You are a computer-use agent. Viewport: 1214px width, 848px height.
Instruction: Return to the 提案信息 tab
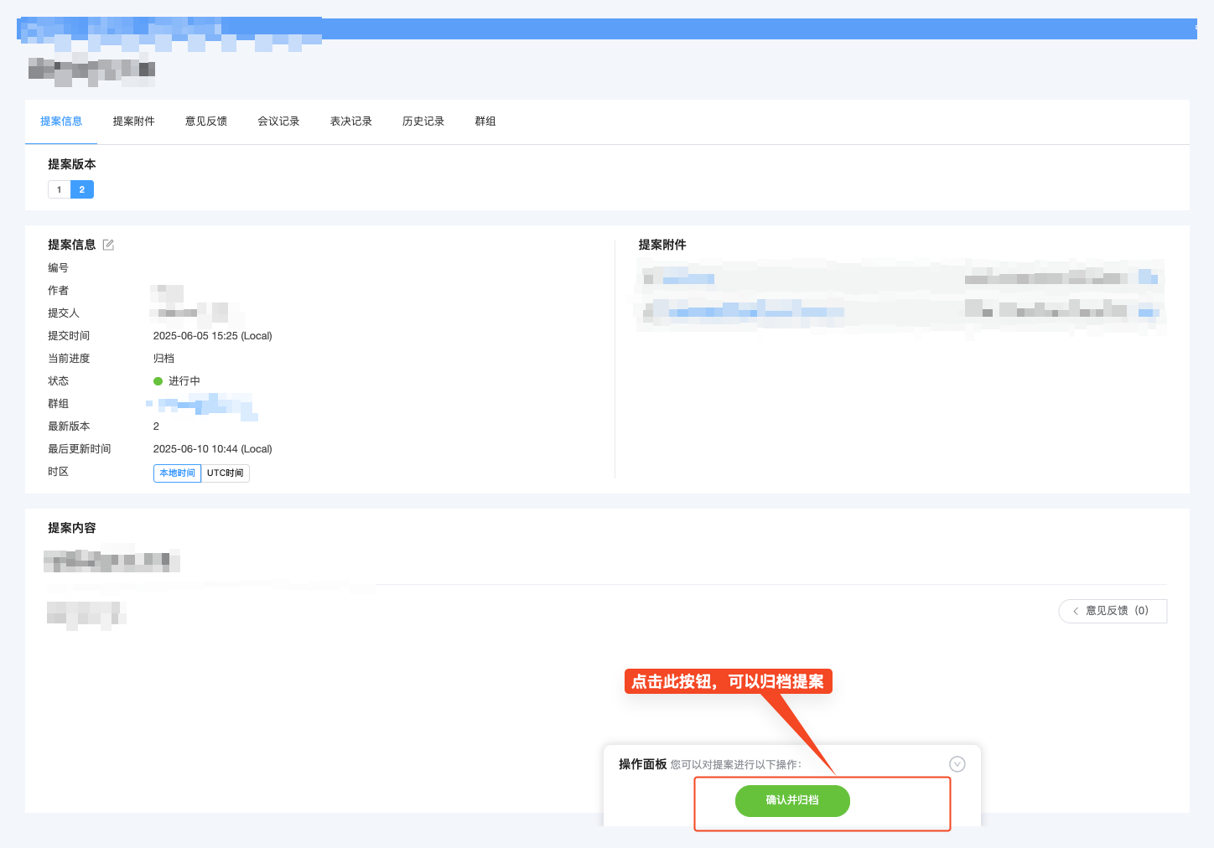(61, 122)
